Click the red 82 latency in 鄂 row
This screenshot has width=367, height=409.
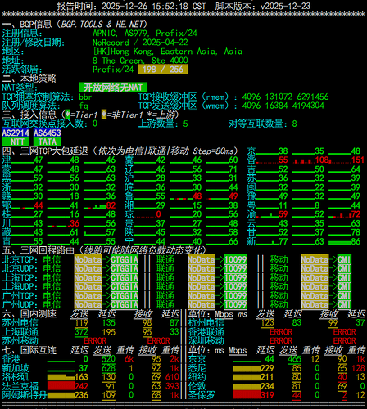[111, 205]
